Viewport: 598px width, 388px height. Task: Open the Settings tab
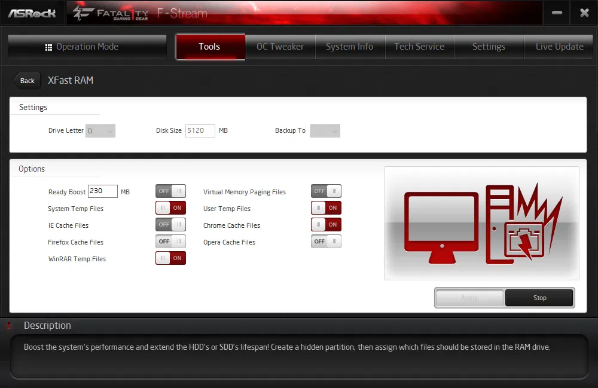pos(489,47)
